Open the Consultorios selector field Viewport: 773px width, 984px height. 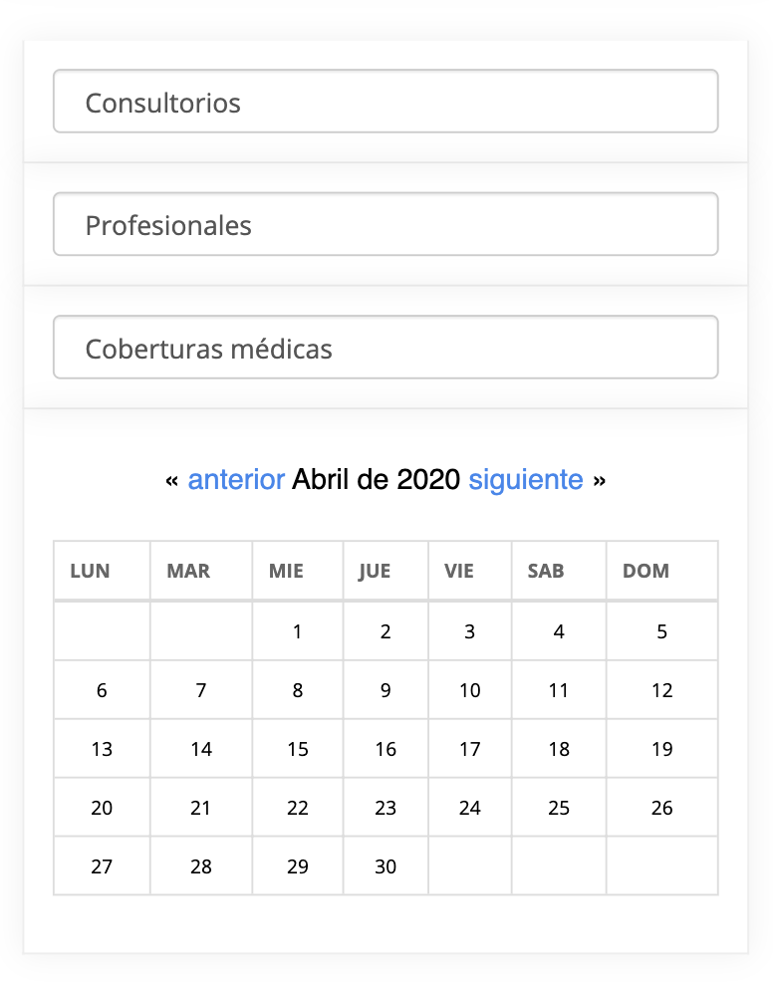click(x=386, y=101)
